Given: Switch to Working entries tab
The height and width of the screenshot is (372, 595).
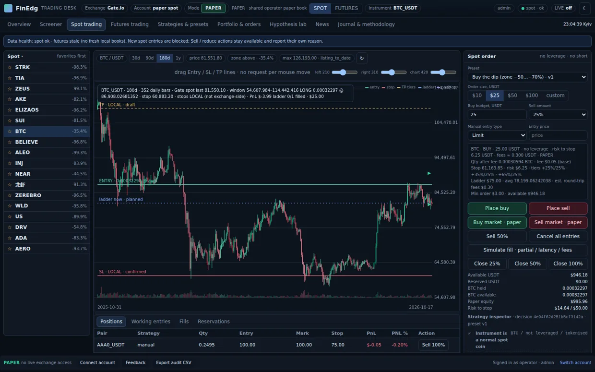Looking at the screenshot, I should pos(151,322).
